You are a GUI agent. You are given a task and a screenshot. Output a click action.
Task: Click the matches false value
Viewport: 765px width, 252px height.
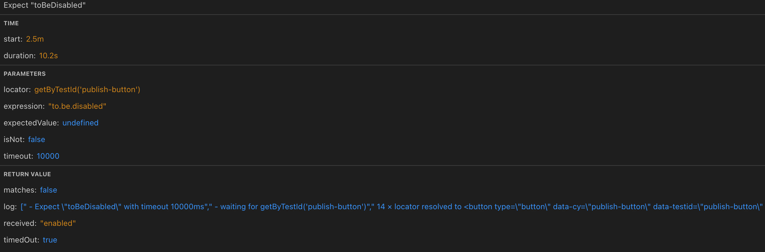point(49,190)
